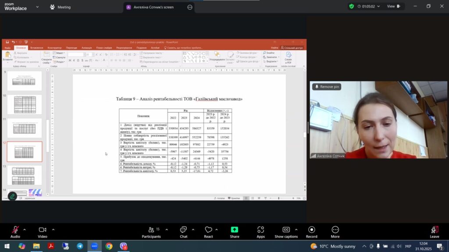Open Telegram from the Windows taskbar
The width and height of the screenshot is (449, 252).
[x=80, y=246]
